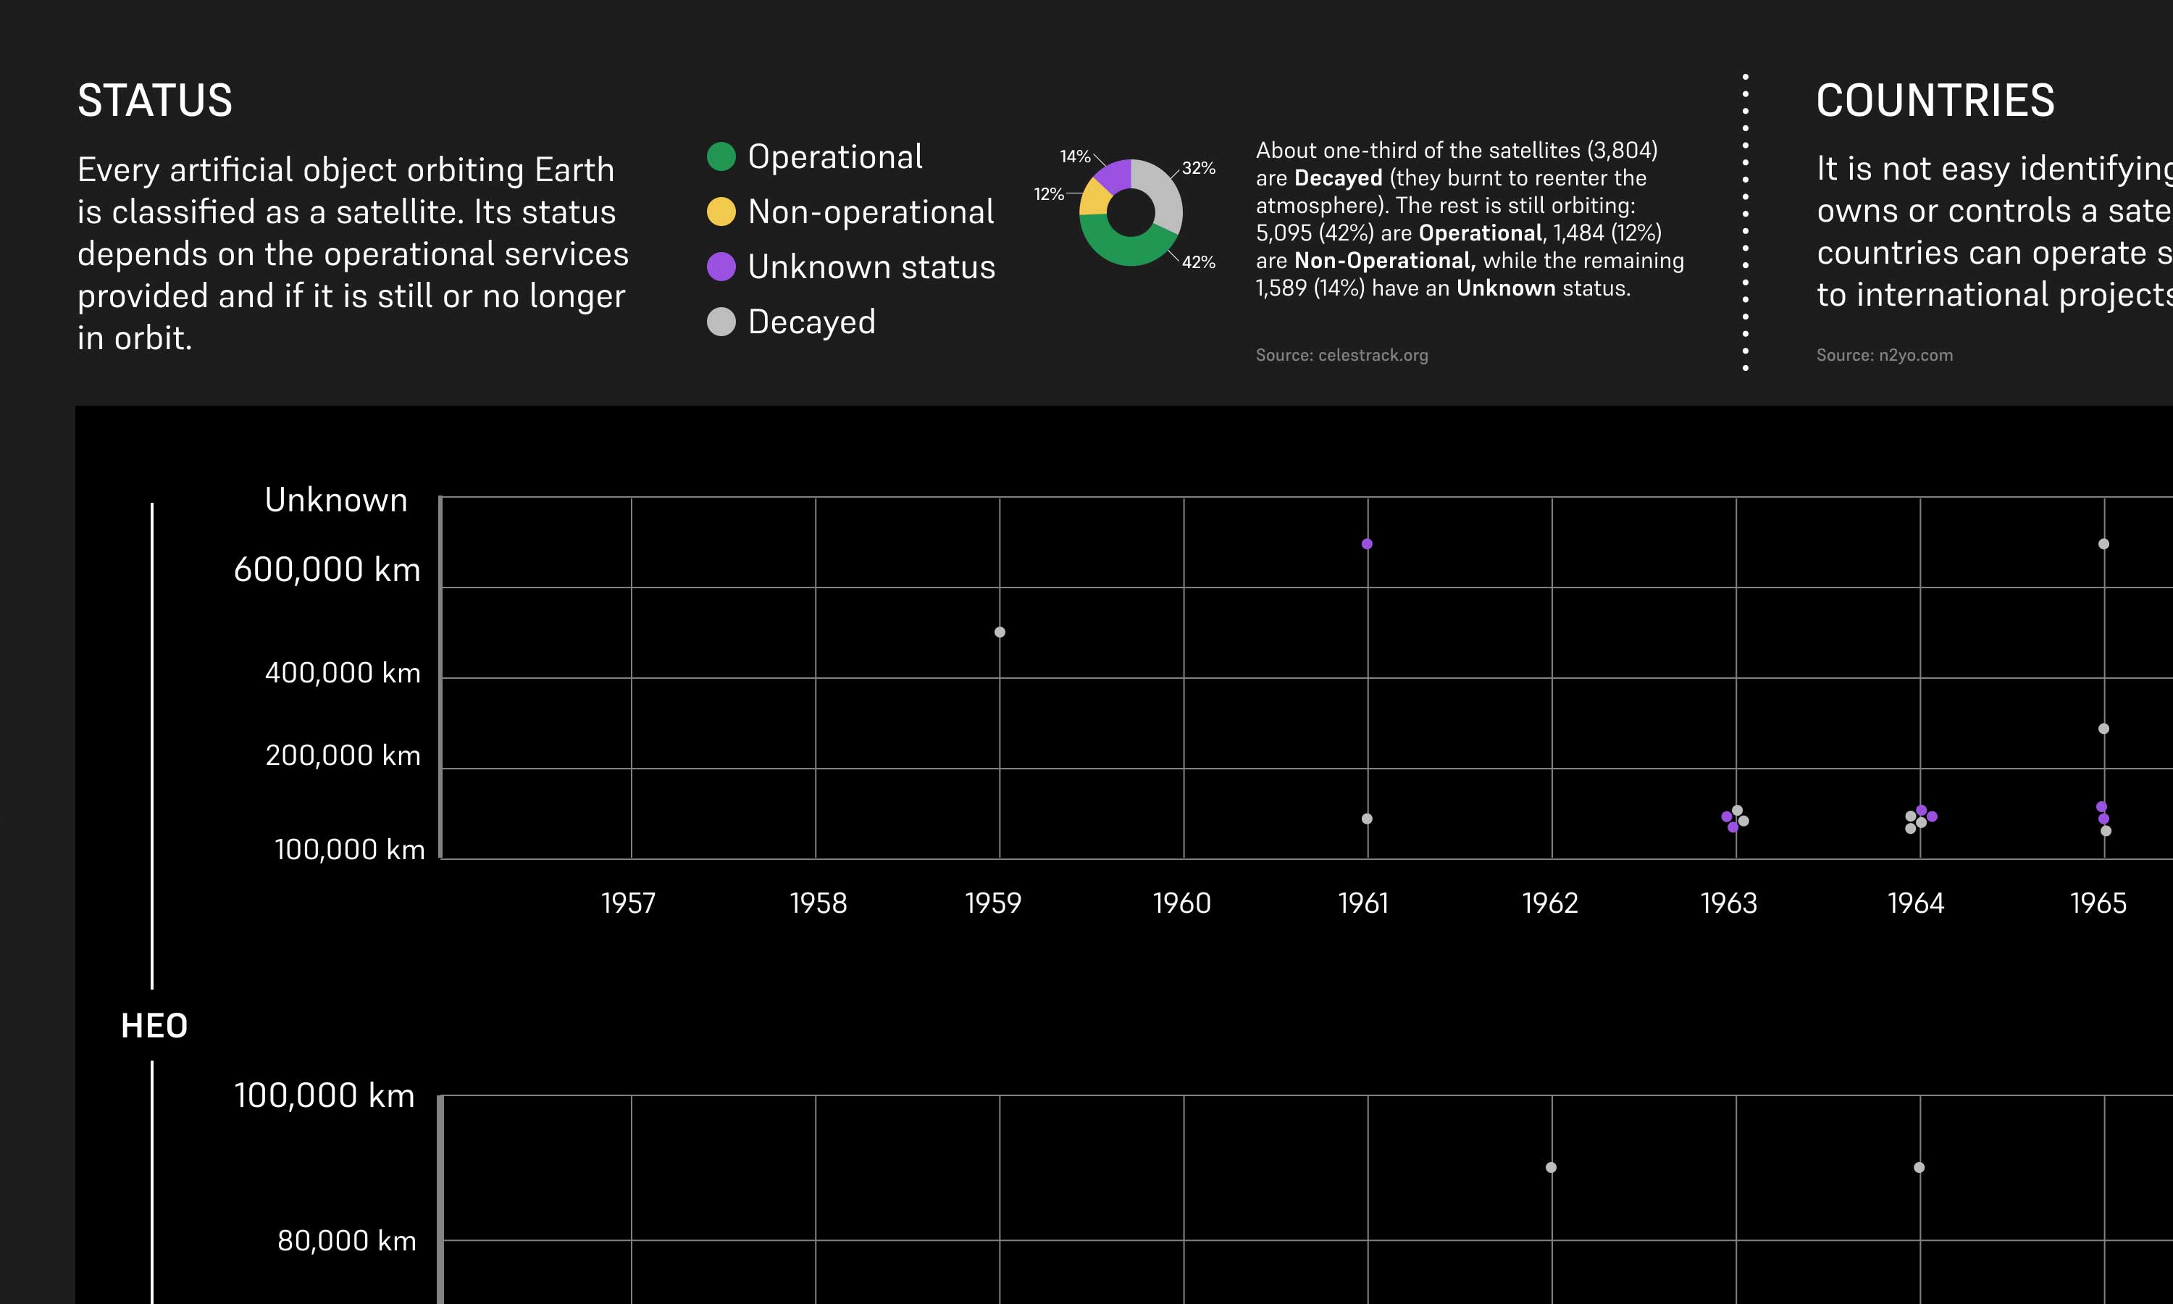Viewport: 2173px width, 1304px height.
Task: Click the yellow Non-operational legend dot
Action: [721, 212]
